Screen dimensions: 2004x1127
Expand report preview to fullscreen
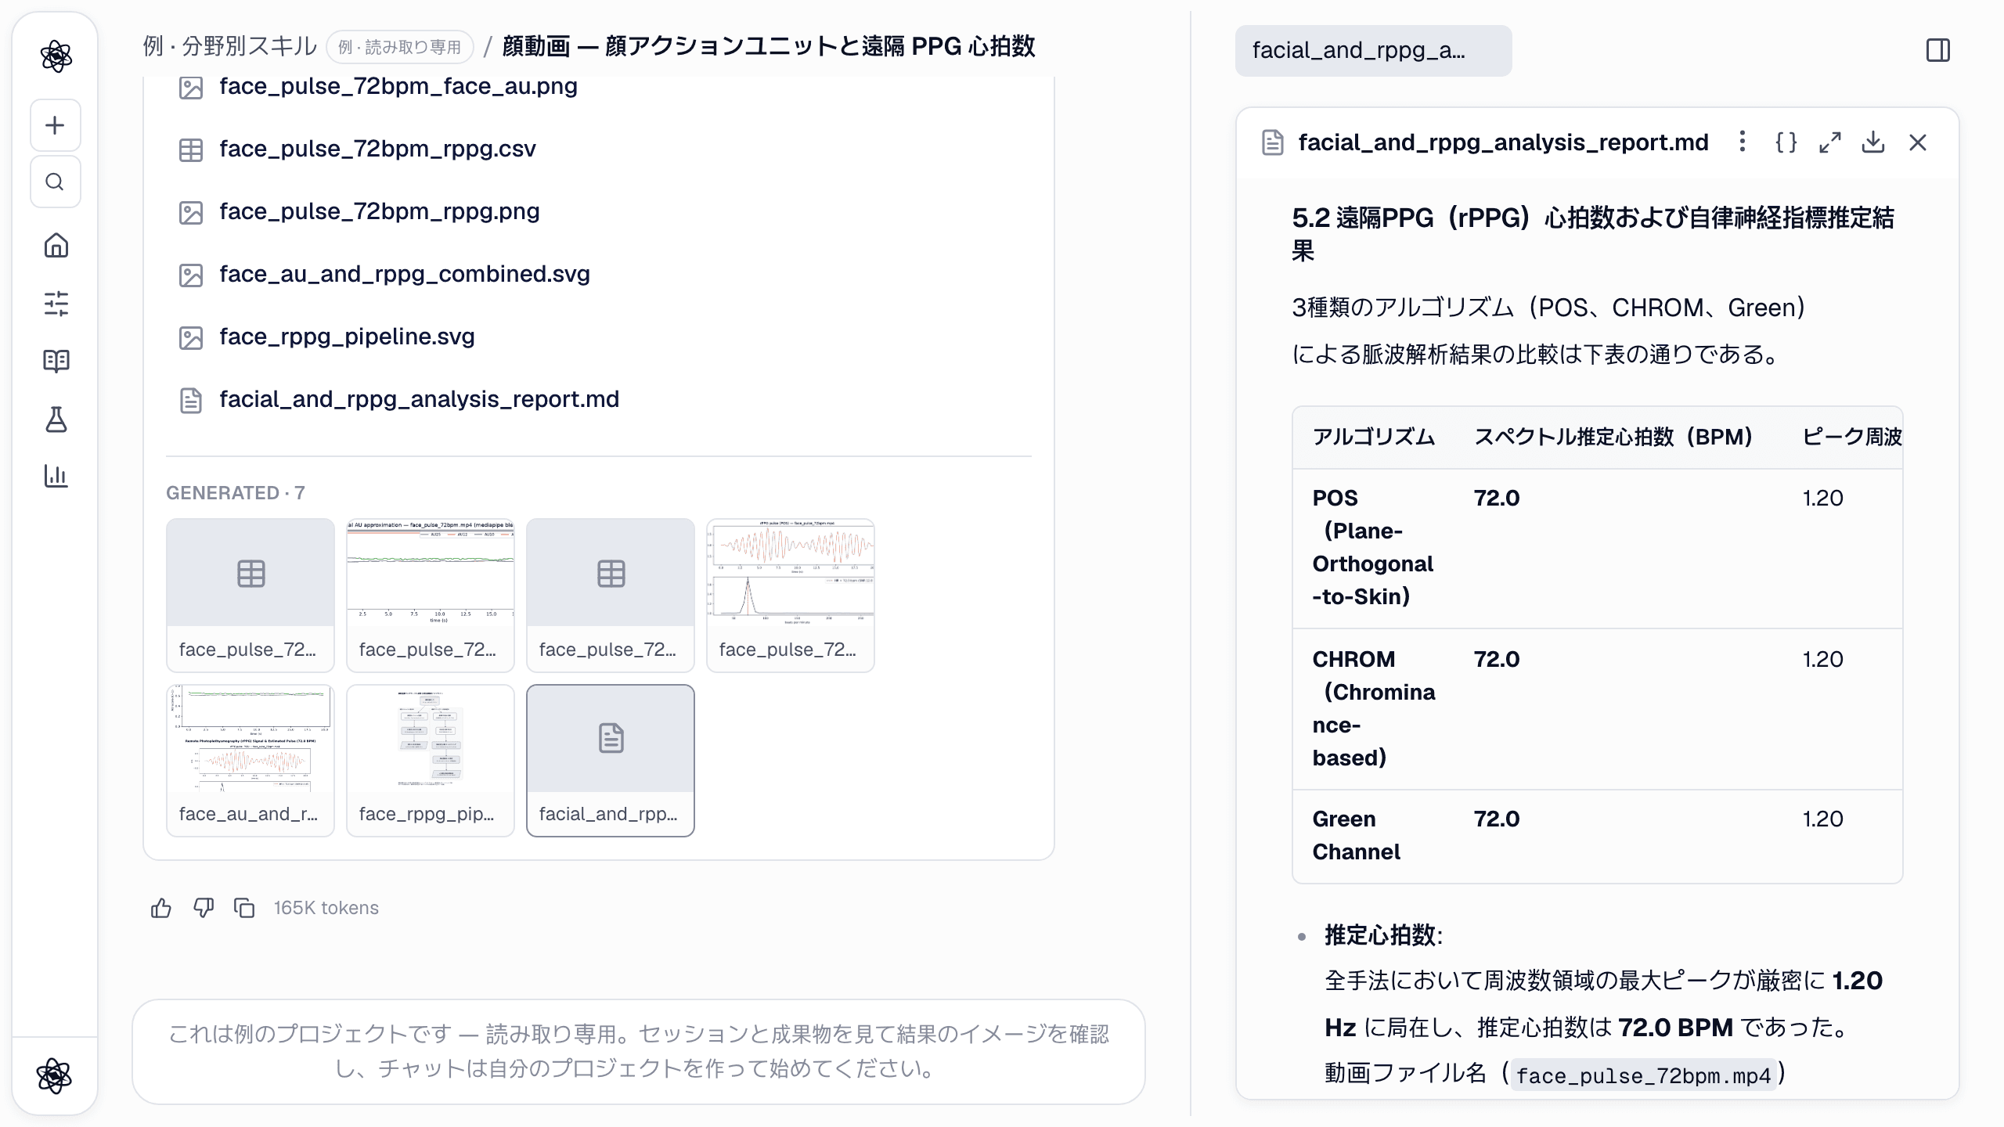pos(1829,142)
